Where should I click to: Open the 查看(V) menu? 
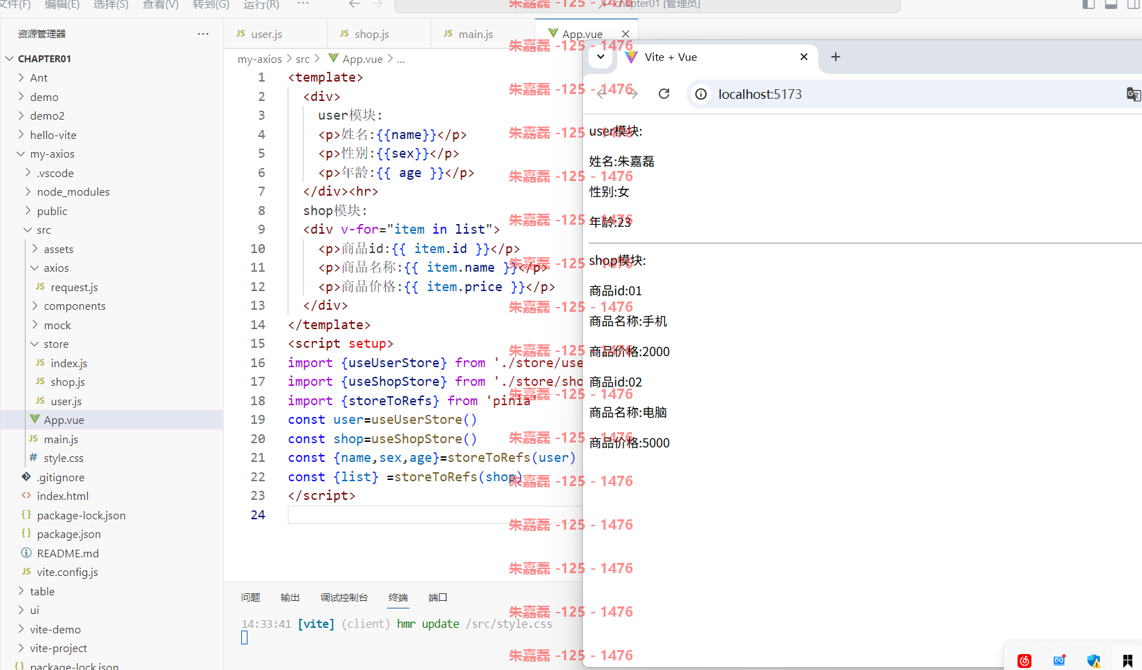click(160, 5)
